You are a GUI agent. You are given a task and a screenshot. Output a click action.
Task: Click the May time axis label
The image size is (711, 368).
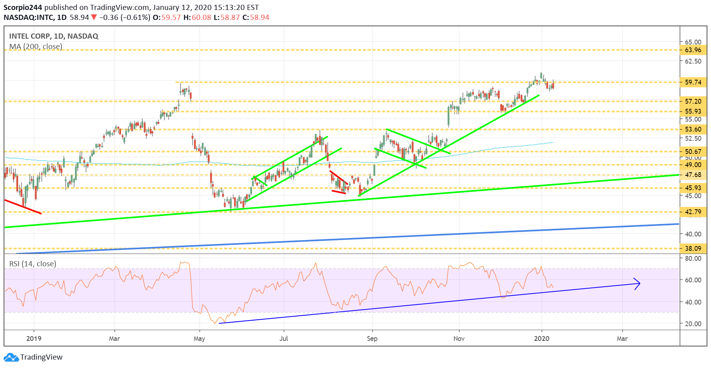pos(199,339)
